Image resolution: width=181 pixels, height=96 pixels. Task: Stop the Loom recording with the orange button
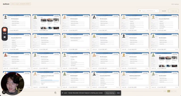[x=5, y=30]
